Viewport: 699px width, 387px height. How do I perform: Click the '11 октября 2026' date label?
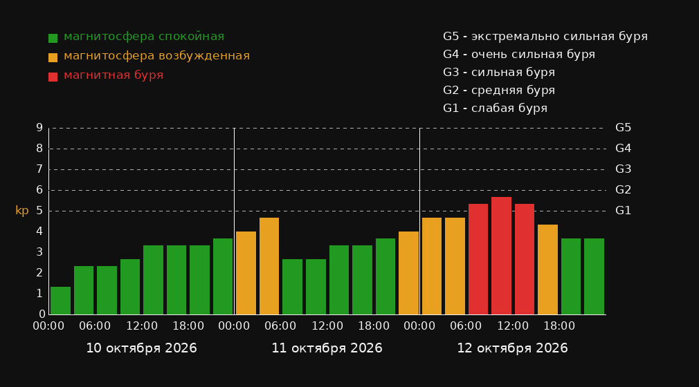[327, 348]
